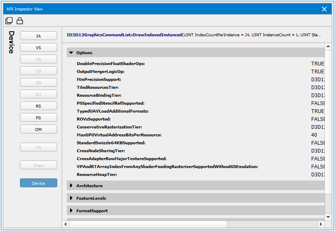Viewport: 335px width, 231px height.
Task: Open the RS rasterizer stage
Action: click(x=38, y=106)
